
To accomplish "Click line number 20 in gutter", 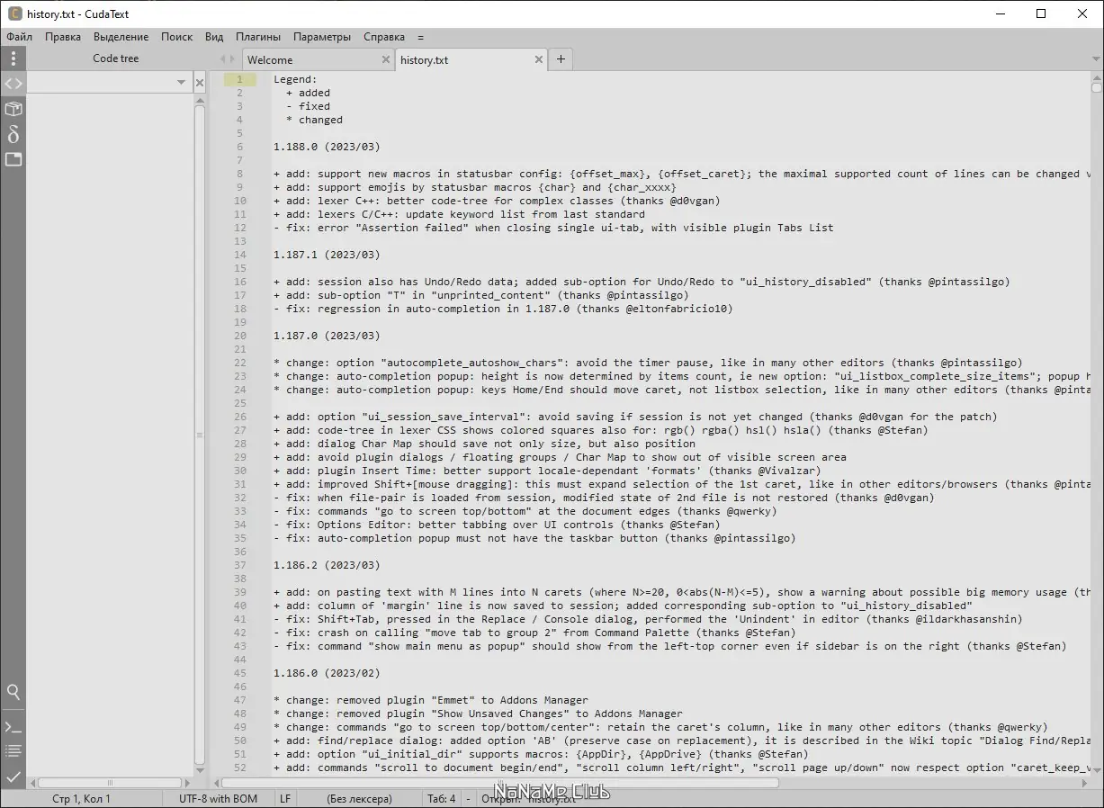I will 239,336.
